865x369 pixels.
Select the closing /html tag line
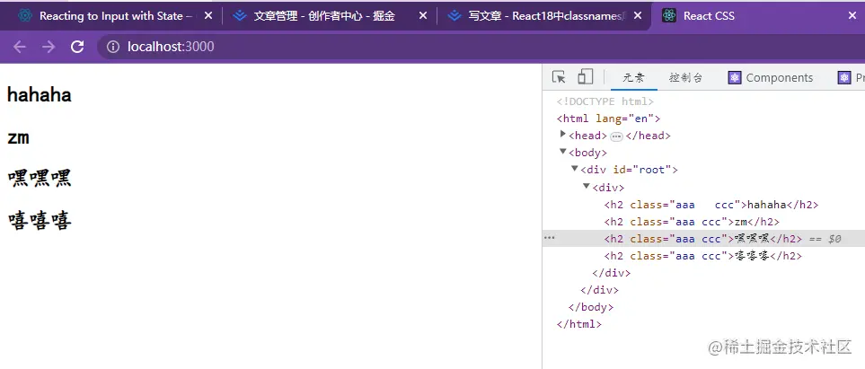coord(578,324)
